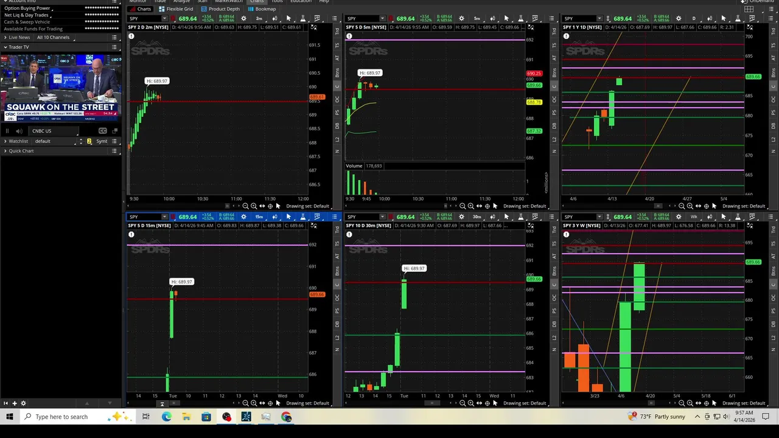Click crosshair icon under weekly chart
This screenshot has width=779, height=438.
(706, 403)
